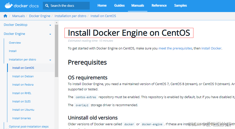Click the Manuals breadcrumb link

(x=18, y=16)
